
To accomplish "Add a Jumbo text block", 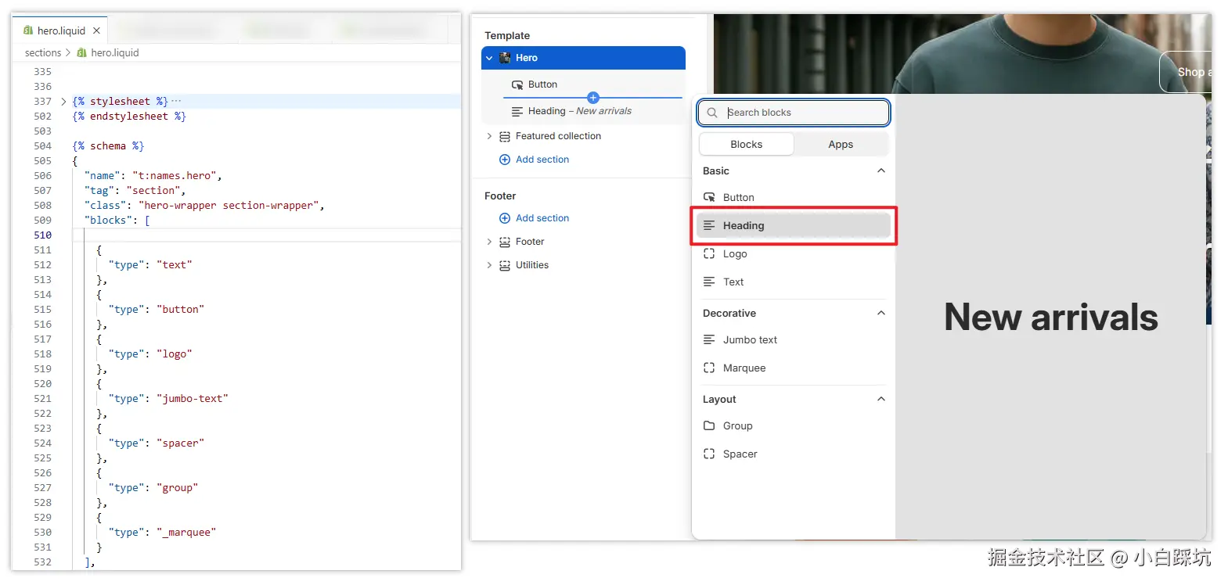I will tap(794, 339).
